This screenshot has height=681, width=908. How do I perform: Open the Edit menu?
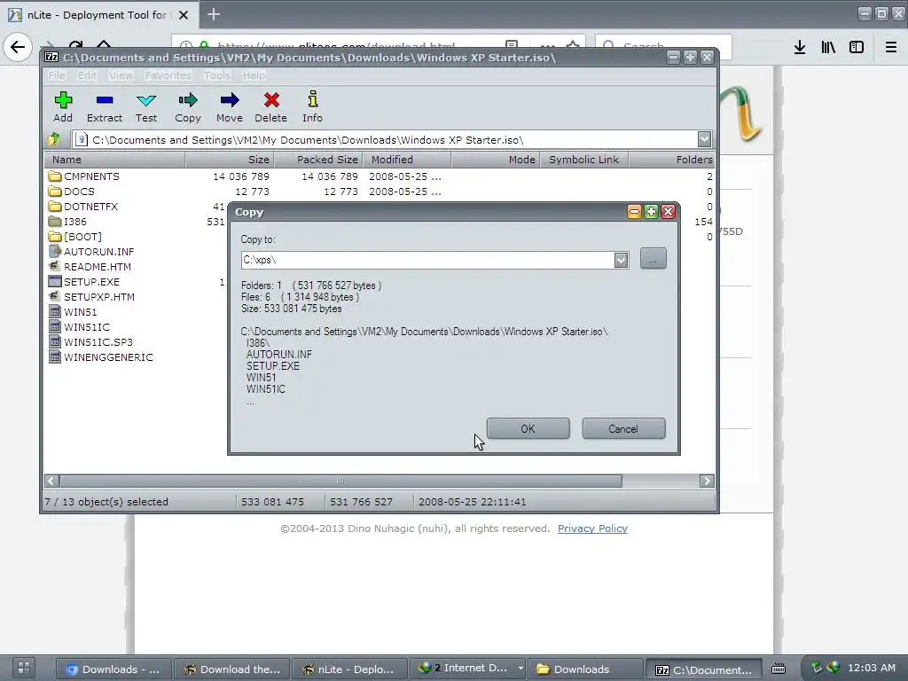coord(88,75)
